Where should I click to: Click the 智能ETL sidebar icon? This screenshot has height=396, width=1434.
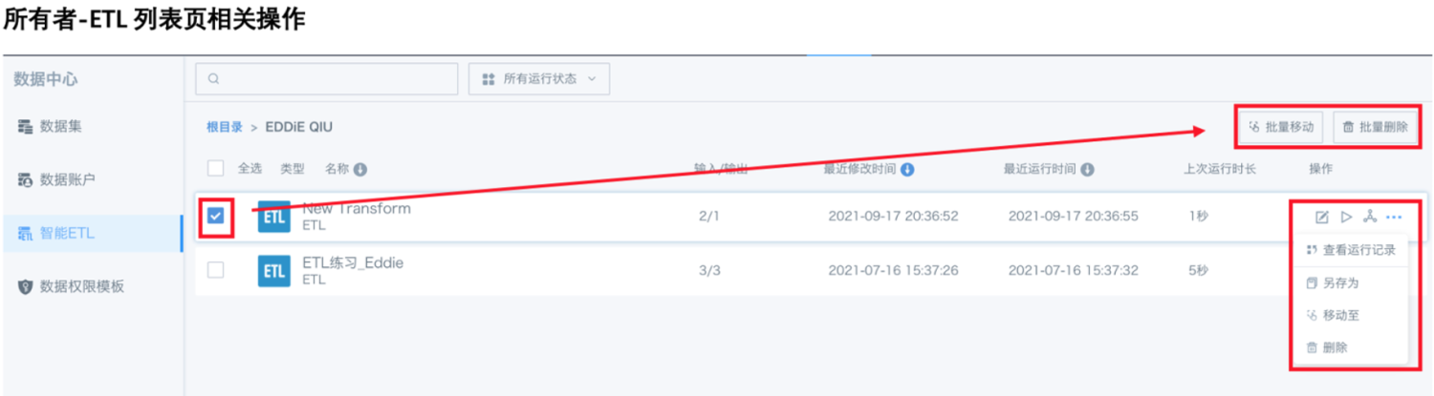coord(26,234)
